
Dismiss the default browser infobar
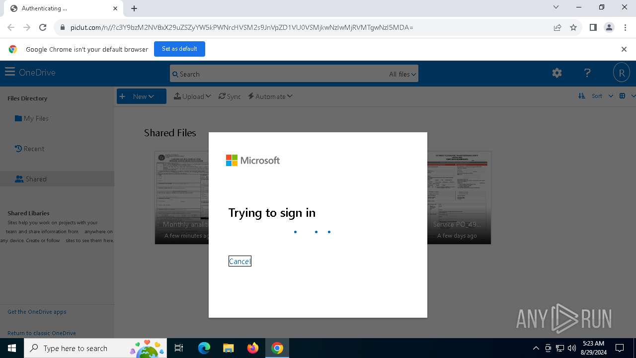click(624, 49)
